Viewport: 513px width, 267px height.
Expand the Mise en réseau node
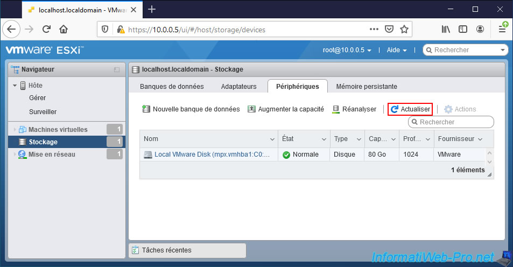[x=15, y=154]
